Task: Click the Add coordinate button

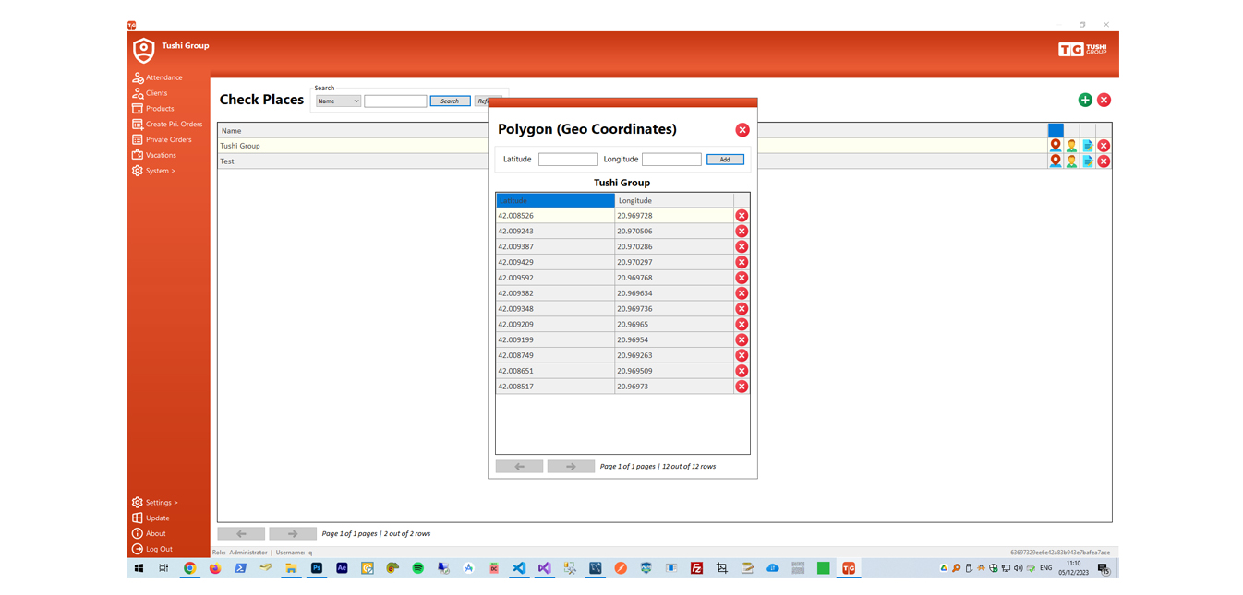Action: coord(725,160)
